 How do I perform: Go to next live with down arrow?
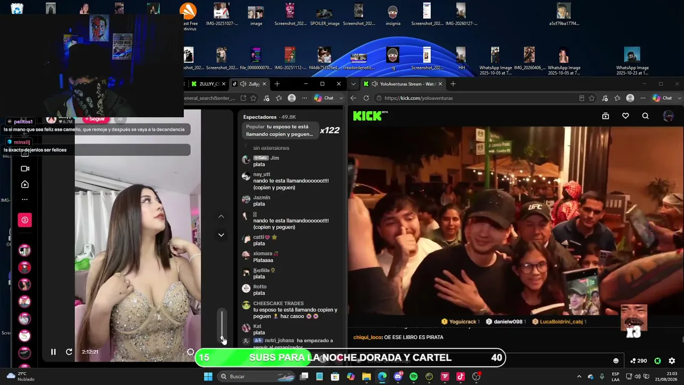point(221,235)
